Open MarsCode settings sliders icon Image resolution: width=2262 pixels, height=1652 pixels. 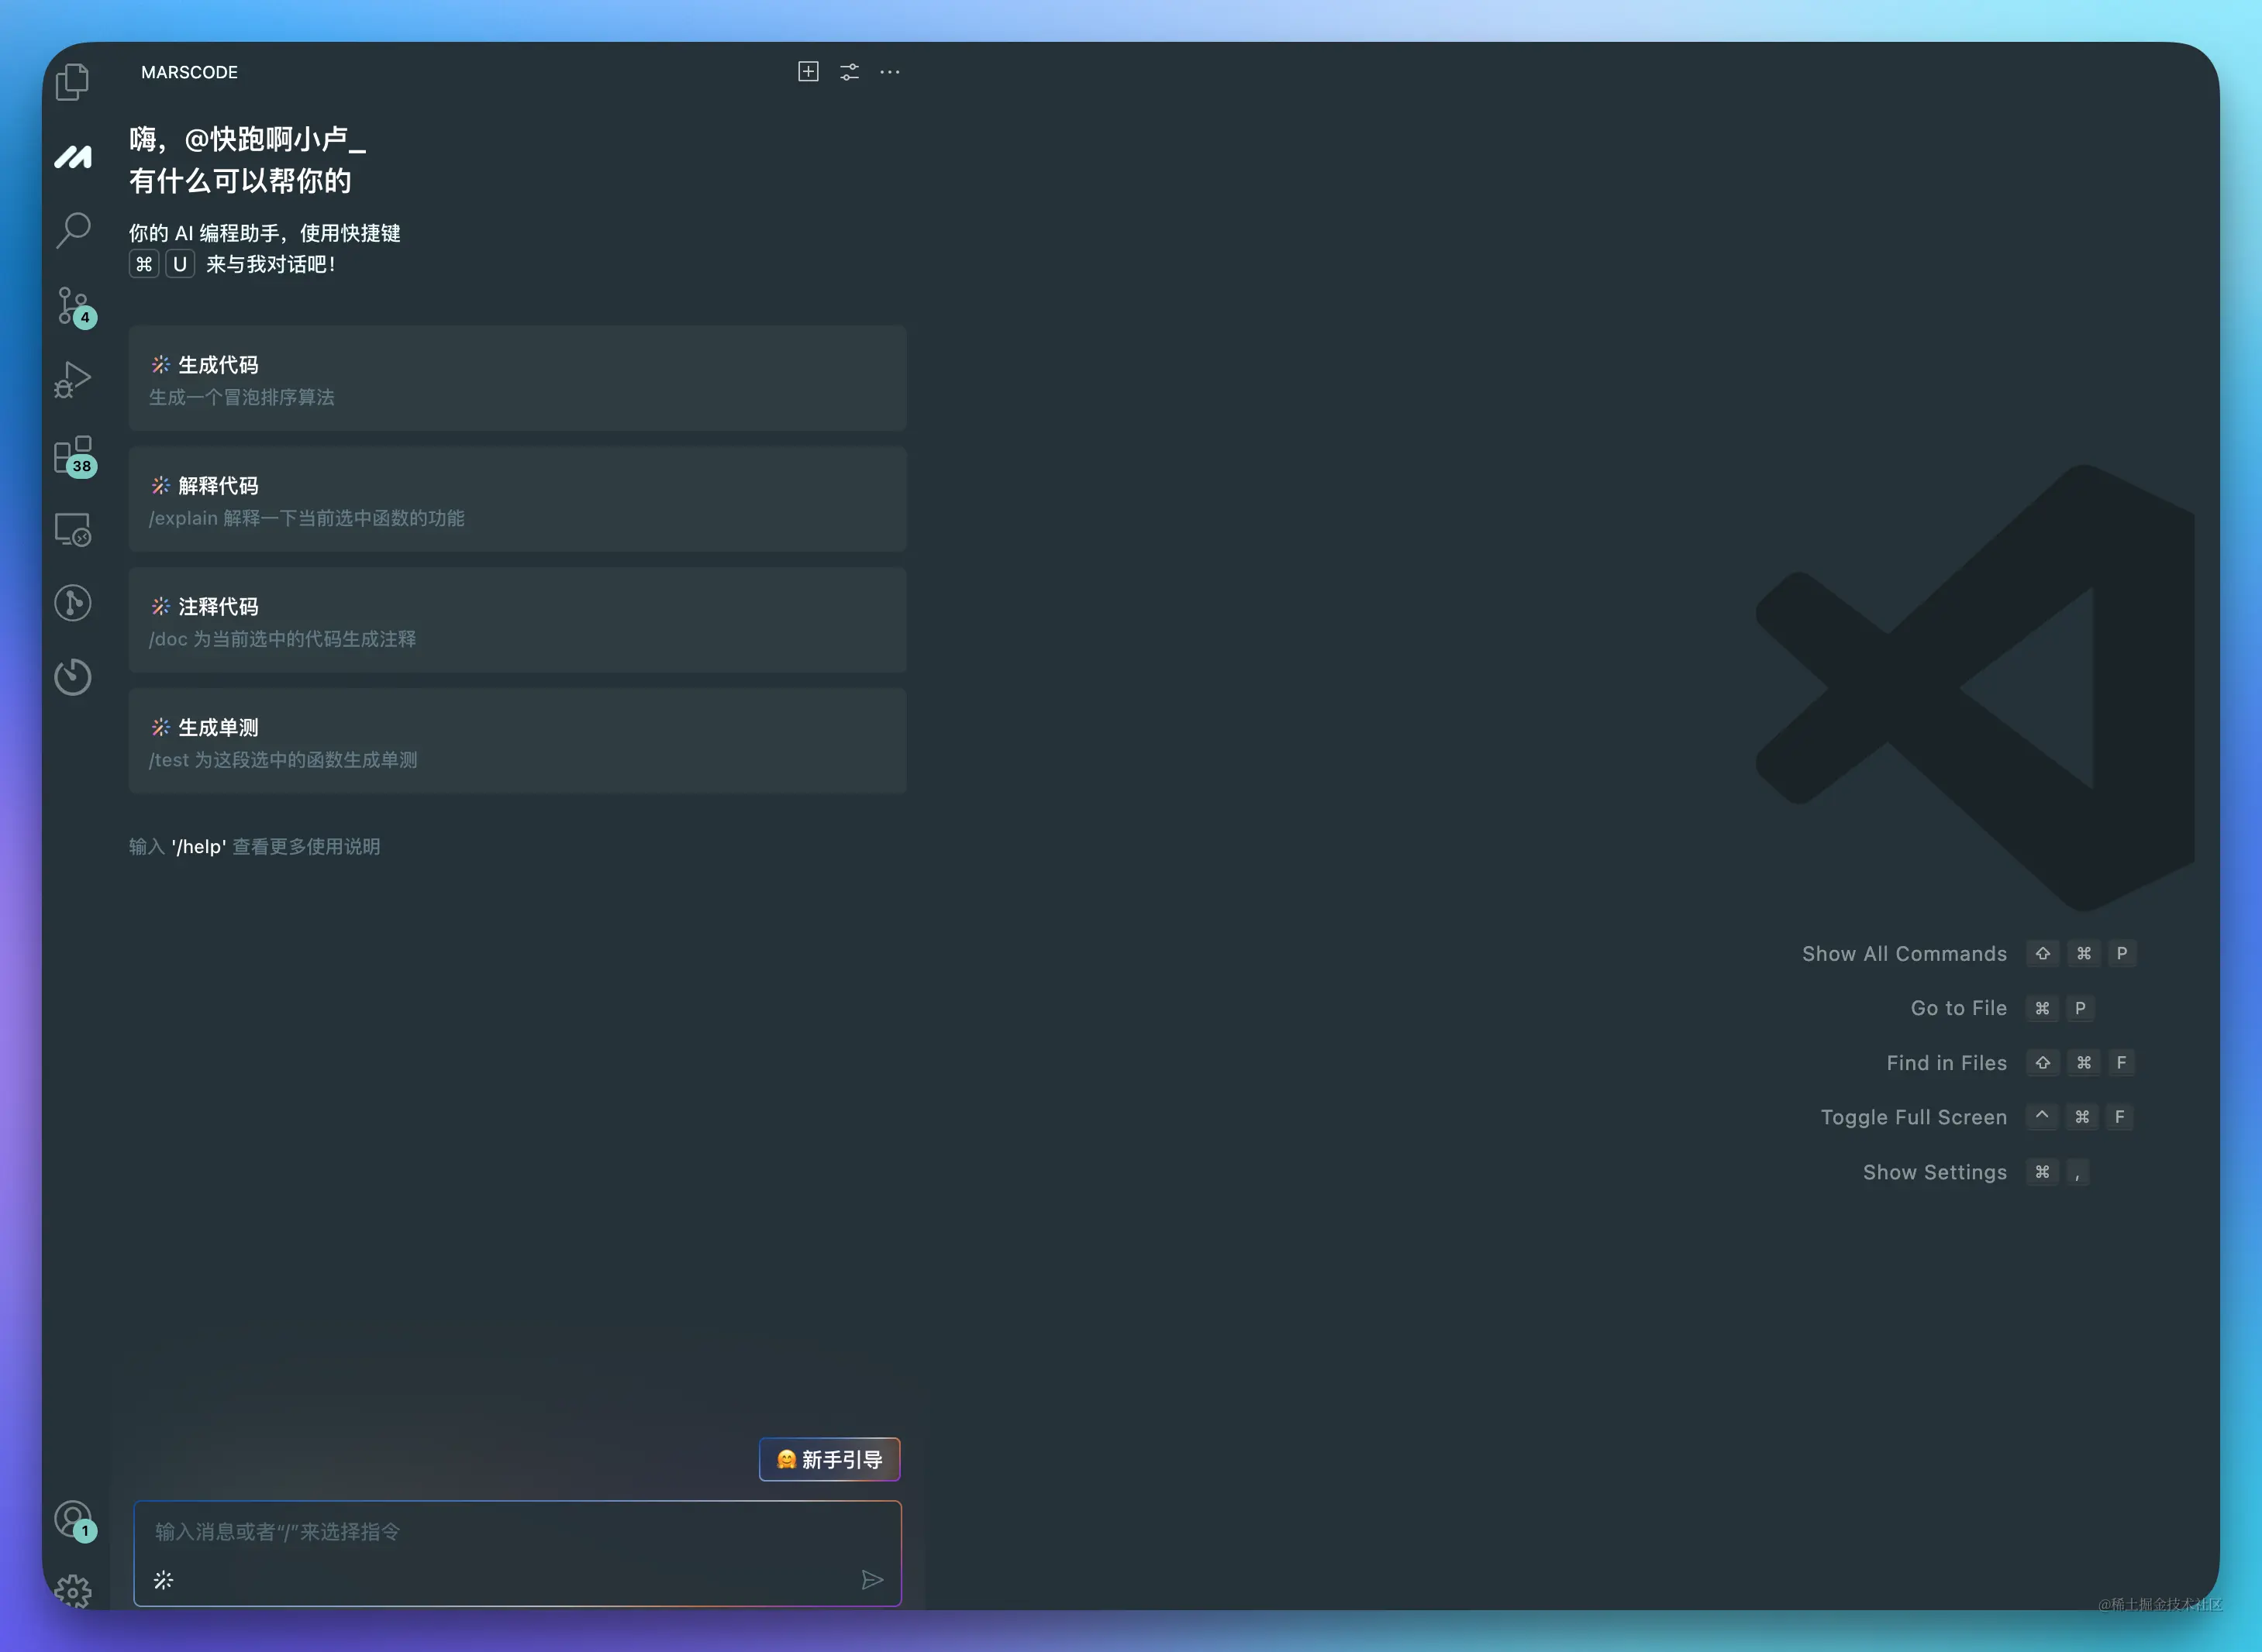tap(850, 72)
